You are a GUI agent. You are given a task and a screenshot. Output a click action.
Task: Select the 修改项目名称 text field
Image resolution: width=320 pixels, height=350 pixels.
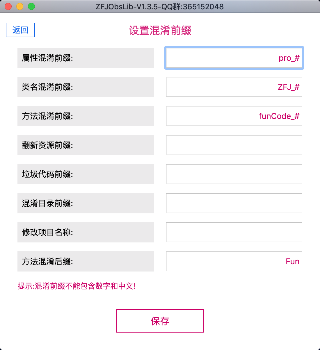pyautogui.click(x=234, y=232)
